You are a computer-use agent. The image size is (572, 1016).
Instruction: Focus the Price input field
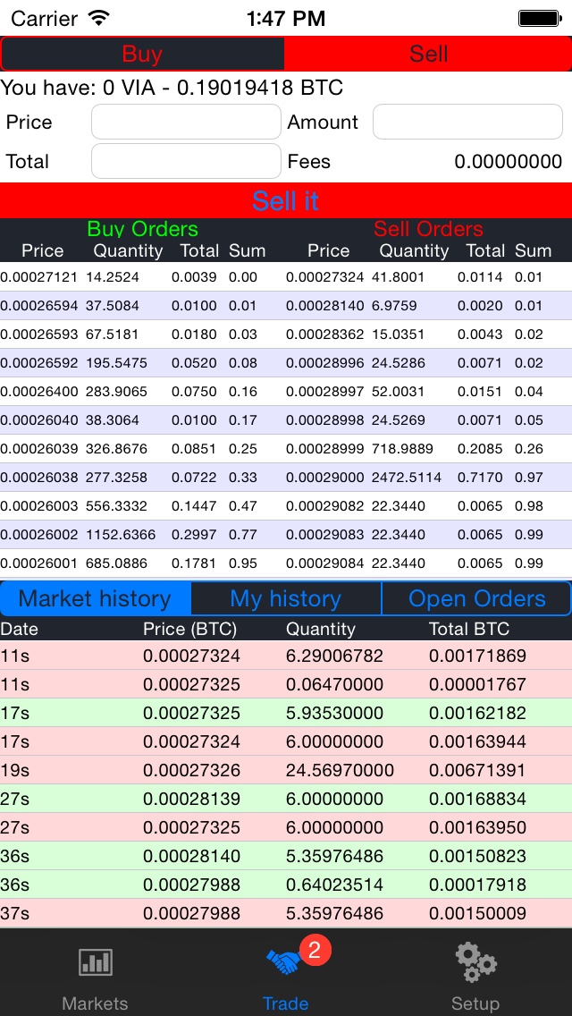[186, 123]
